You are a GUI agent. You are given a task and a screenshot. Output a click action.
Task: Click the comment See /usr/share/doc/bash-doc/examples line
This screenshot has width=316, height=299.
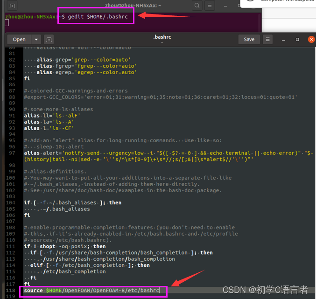pos(123,190)
